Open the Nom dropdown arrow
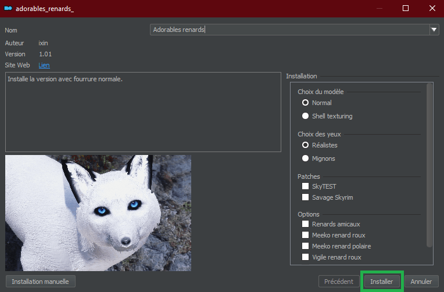The height and width of the screenshot is (292, 444). 434,30
